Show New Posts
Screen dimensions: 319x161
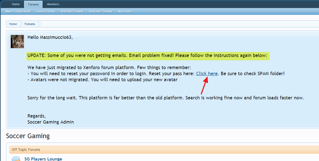(125, 11)
